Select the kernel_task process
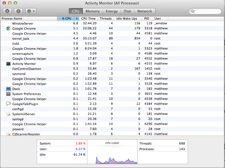Viewport: 225px width, 168px height. 112,39
